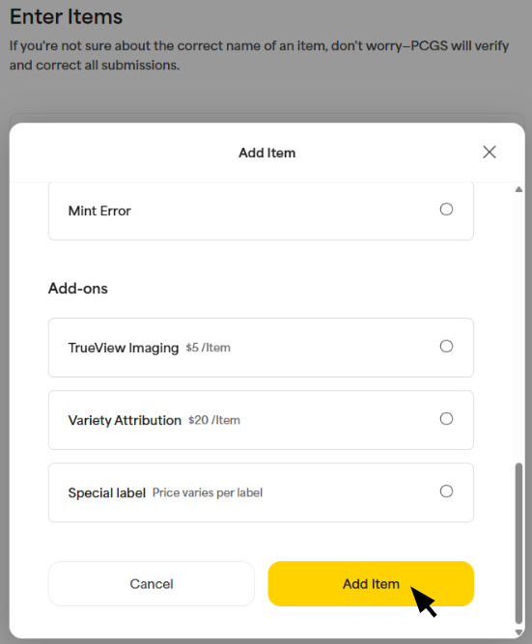Select Variety Attribution radio option
Viewport: 532px width, 644px height.
pos(446,419)
